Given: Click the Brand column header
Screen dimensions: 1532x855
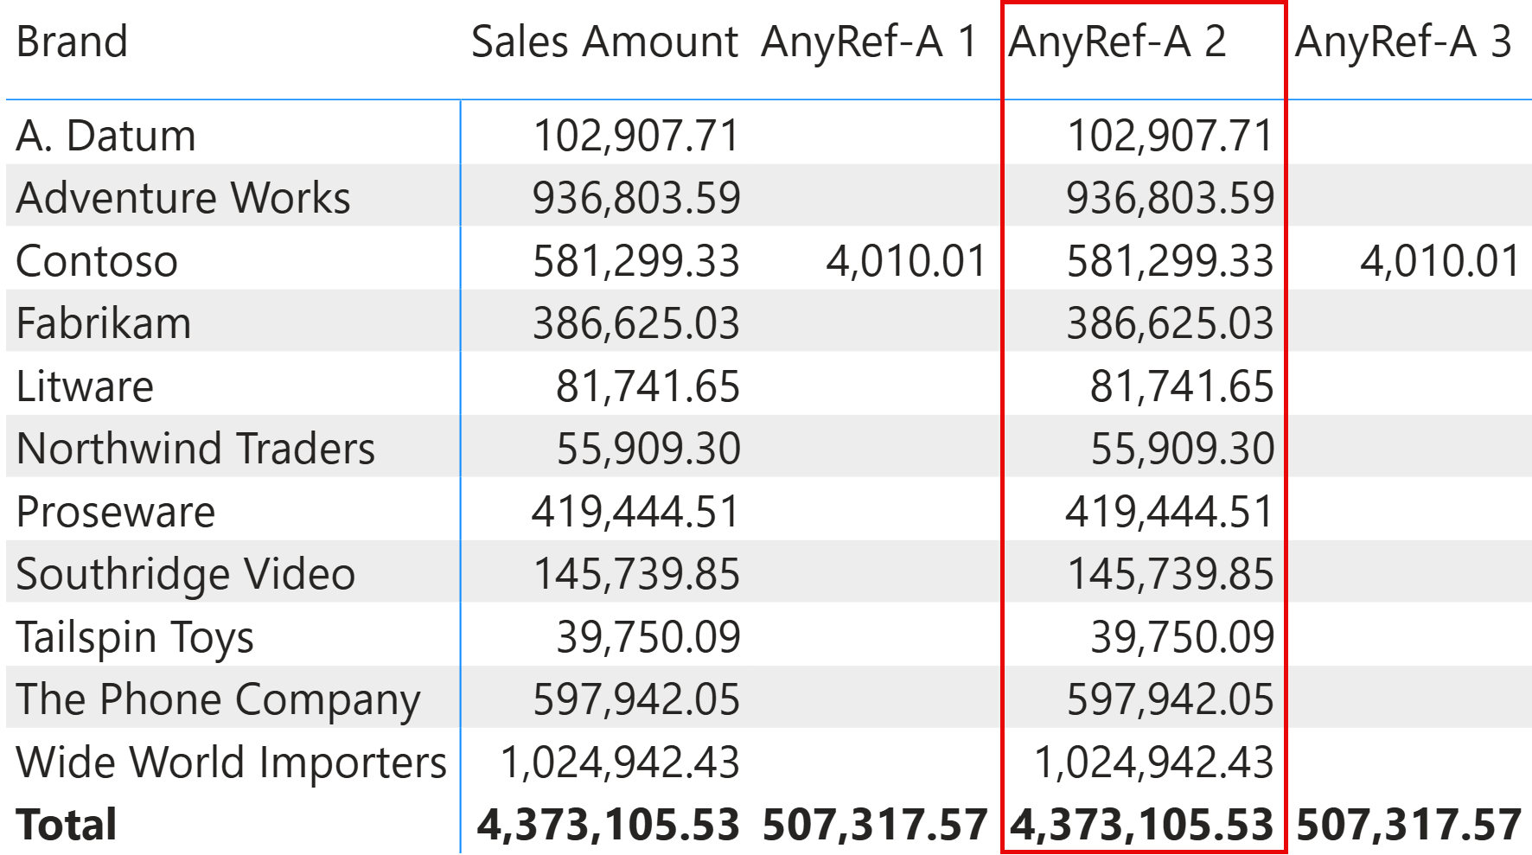Looking at the screenshot, I should point(72,41).
